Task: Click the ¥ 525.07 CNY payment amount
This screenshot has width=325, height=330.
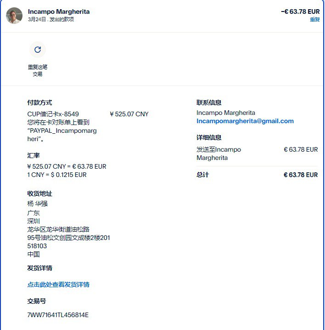Action: pos(129,114)
